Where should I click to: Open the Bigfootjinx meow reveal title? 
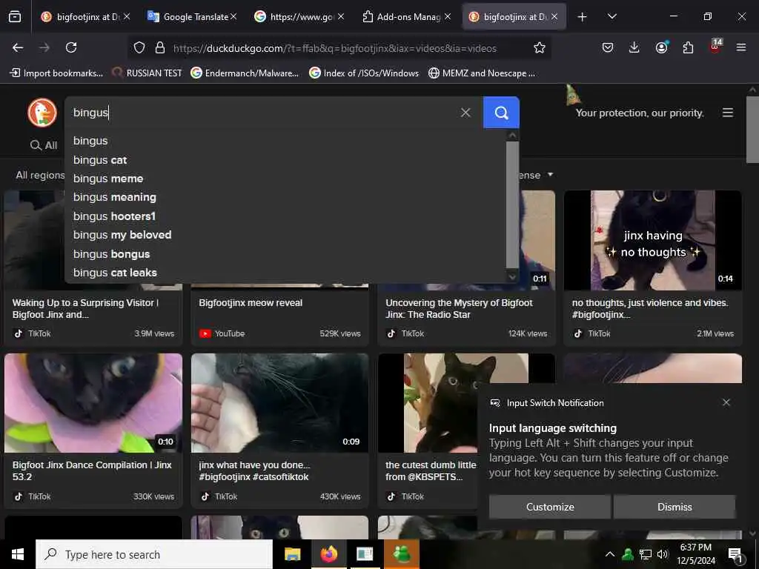click(251, 303)
